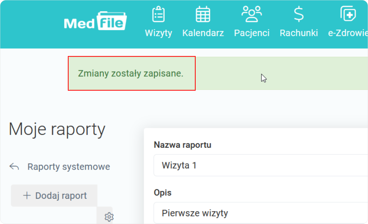Click the Dodaj raport button

54,195
